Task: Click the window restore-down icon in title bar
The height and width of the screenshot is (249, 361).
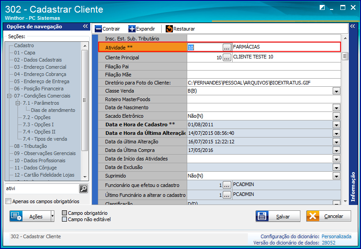Action: click(x=322, y=8)
